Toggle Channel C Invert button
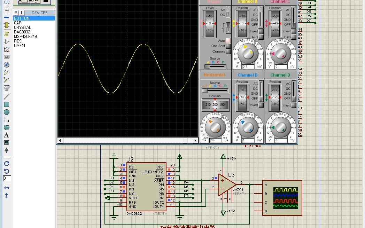The height and width of the screenshot is (228, 365). click(294, 31)
